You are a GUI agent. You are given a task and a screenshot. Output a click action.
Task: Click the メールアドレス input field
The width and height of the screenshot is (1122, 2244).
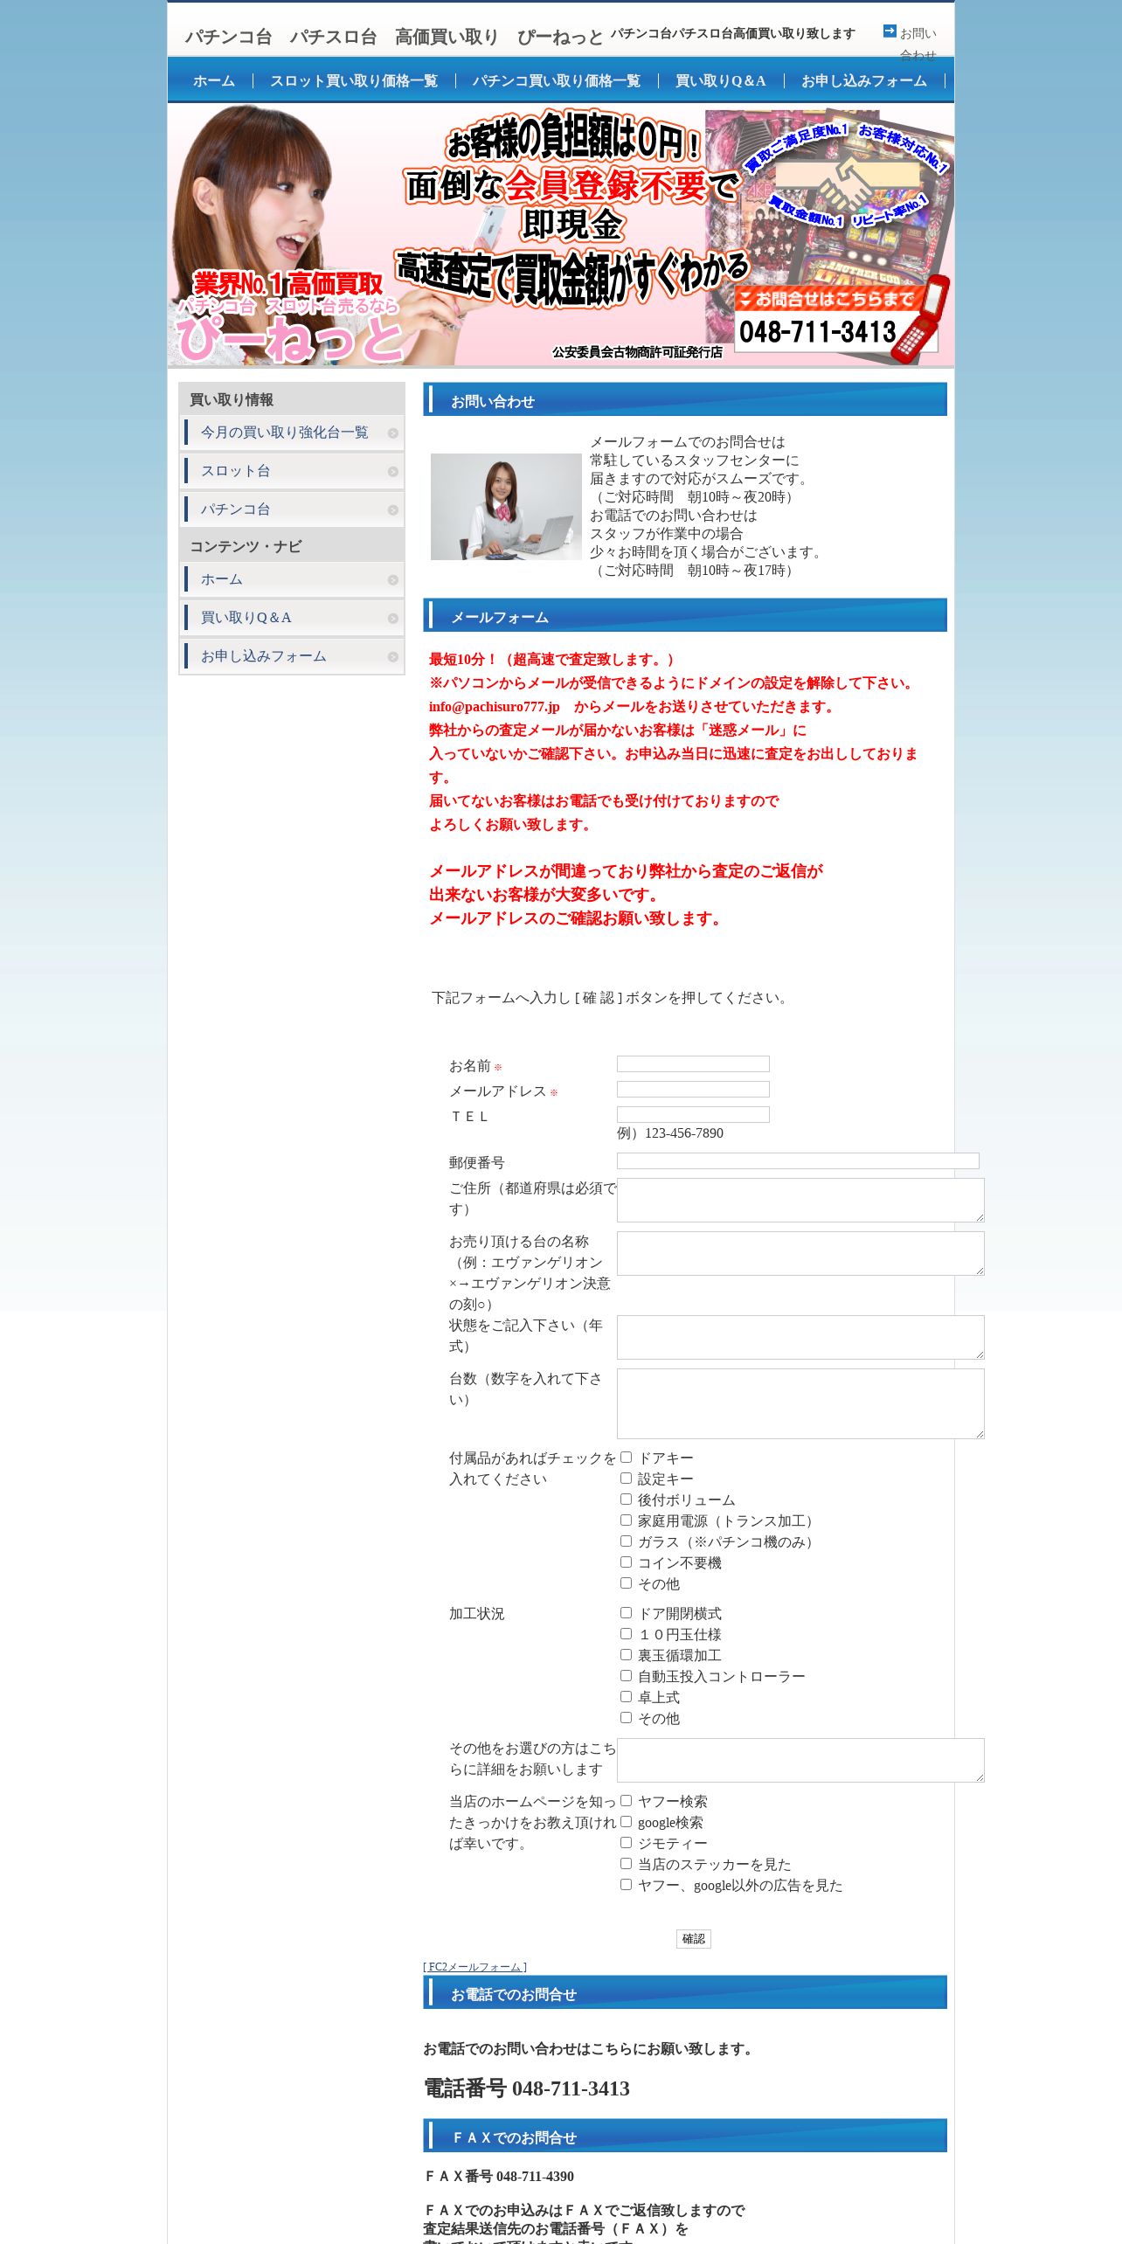pyautogui.click(x=693, y=1089)
